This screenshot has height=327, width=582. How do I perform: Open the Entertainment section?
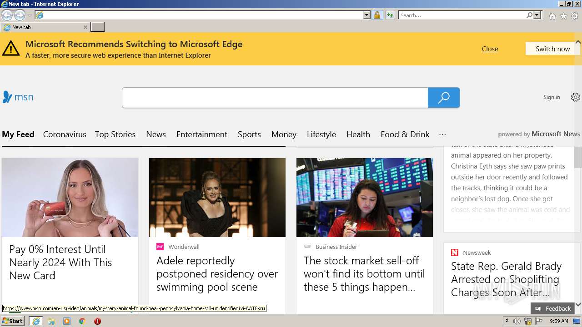pyautogui.click(x=202, y=134)
